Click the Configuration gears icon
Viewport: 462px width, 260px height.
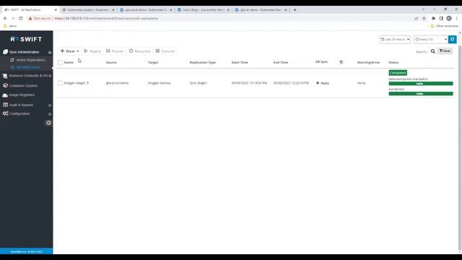coord(5,113)
